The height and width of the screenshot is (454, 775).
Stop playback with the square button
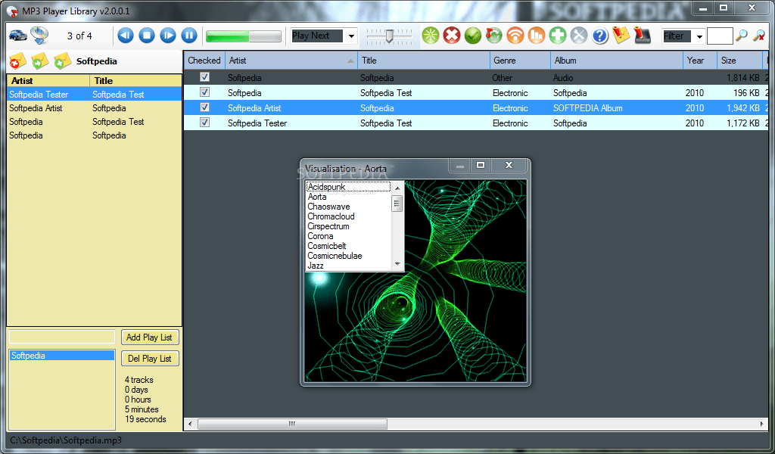pyautogui.click(x=147, y=36)
